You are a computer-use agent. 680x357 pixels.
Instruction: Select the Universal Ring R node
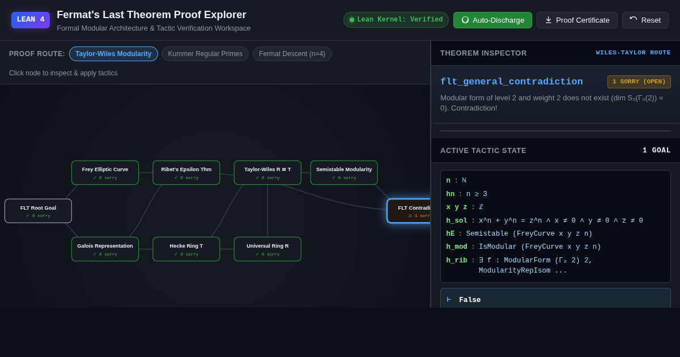[267, 249]
